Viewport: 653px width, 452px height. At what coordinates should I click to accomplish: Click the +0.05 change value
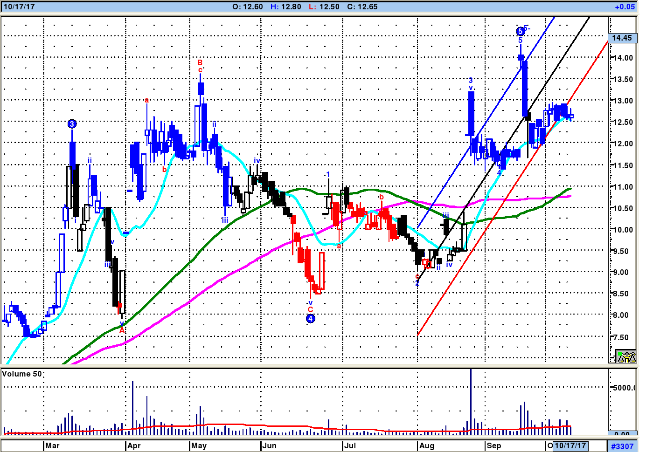tap(625, 7)
